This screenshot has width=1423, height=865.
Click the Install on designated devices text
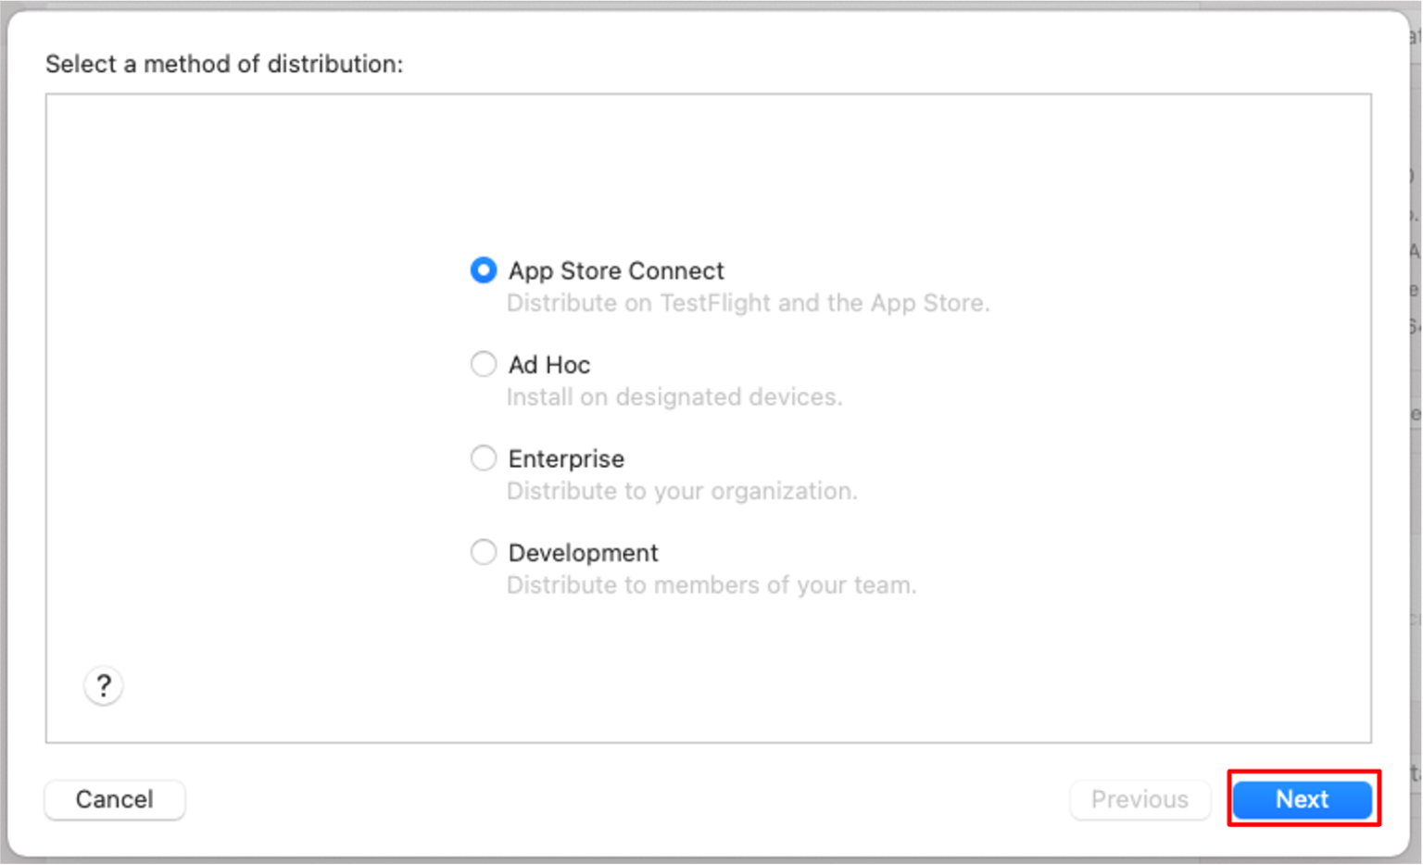coord(674,396)
